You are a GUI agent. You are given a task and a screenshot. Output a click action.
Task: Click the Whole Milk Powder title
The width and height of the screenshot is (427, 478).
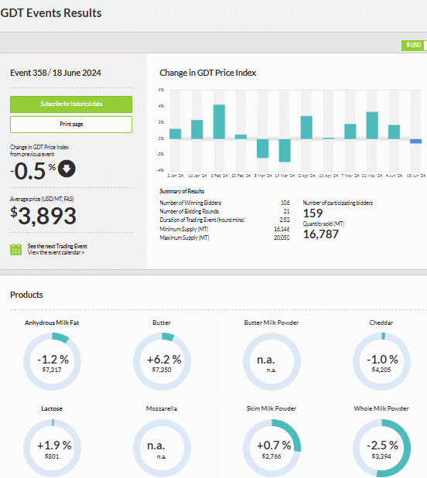(381, 408)
